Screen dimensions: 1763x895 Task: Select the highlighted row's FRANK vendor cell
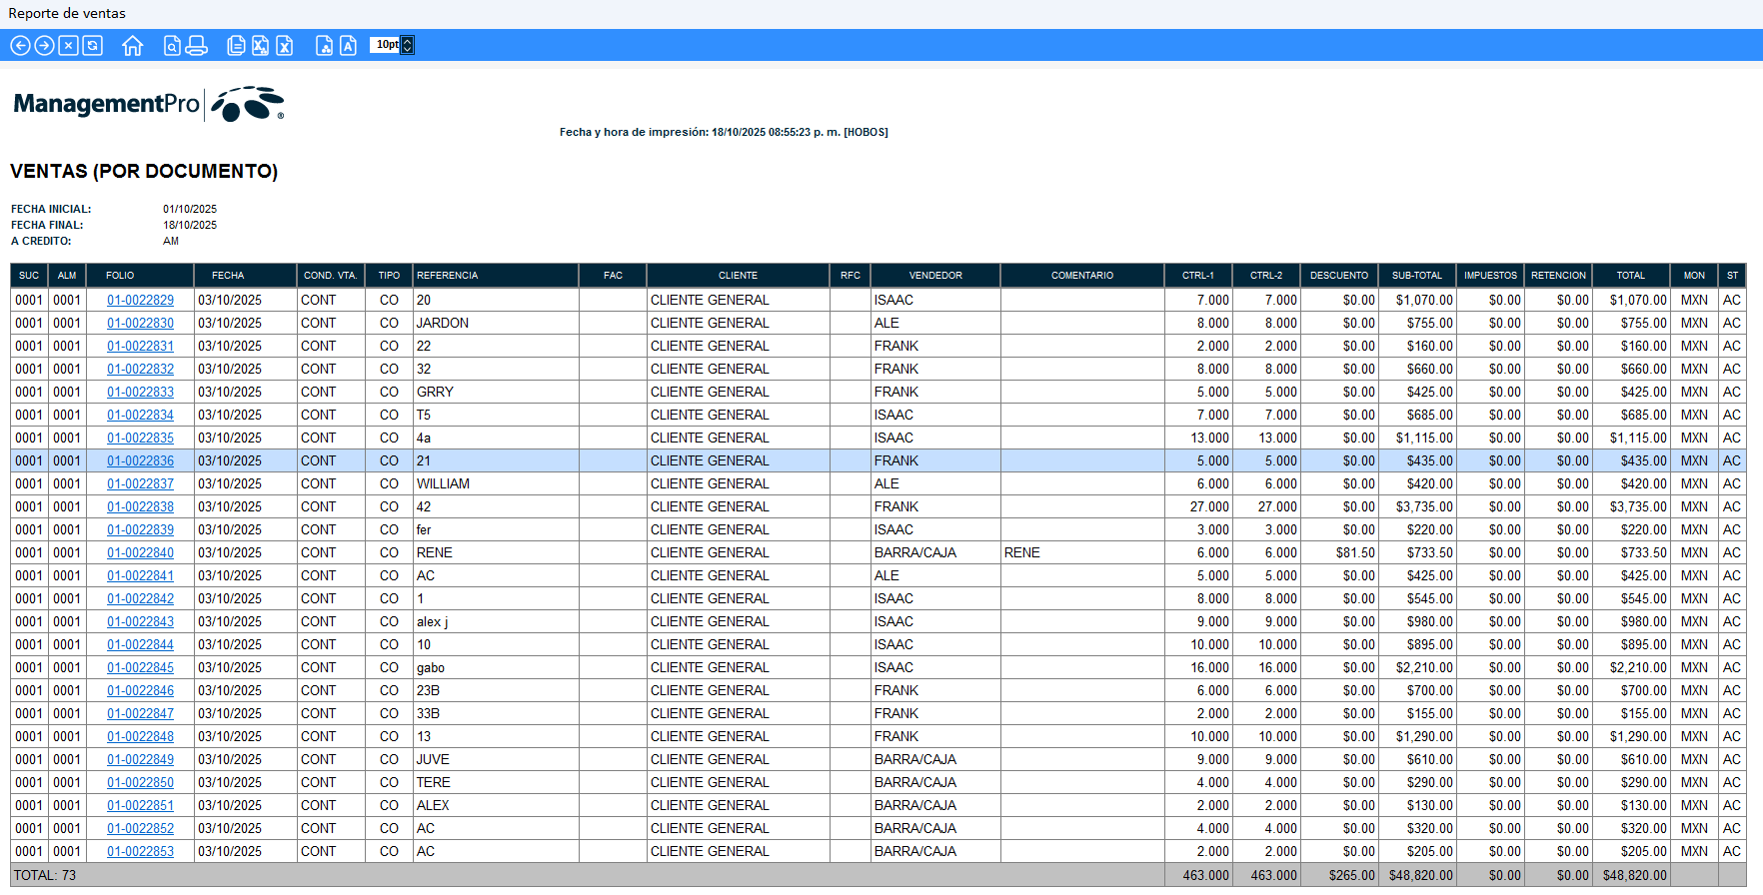click(896, 460)
